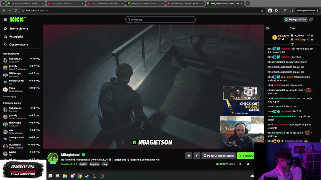Viewport: 321px width, 180px height.
Task: Reload the page
Action: click(16, 10)
